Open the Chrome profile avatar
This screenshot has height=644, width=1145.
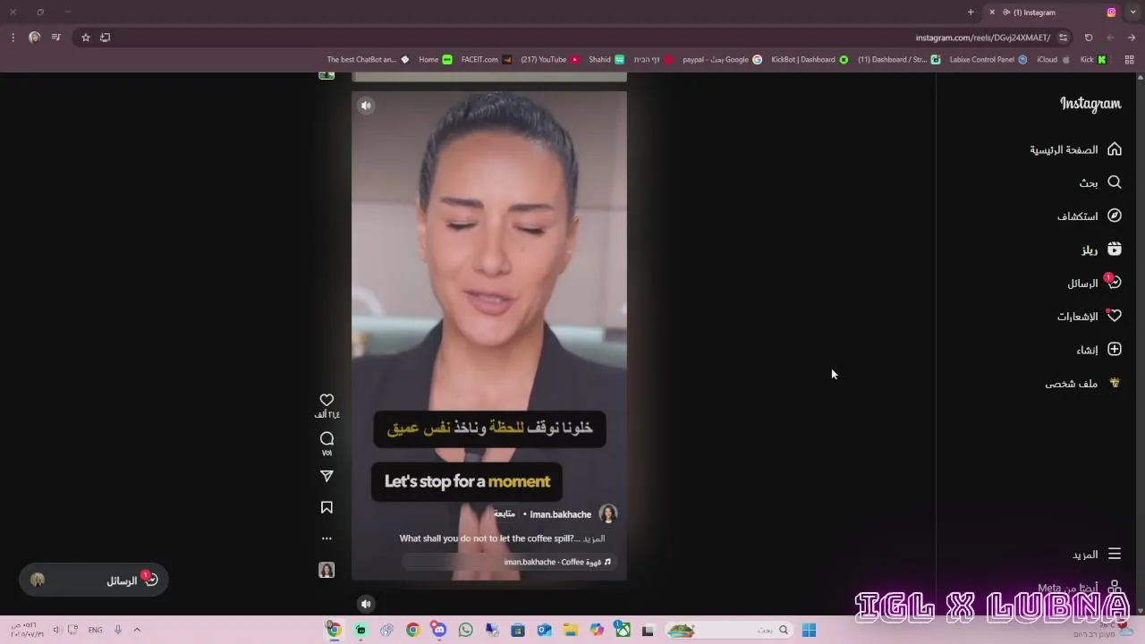(x=34, y=38)
